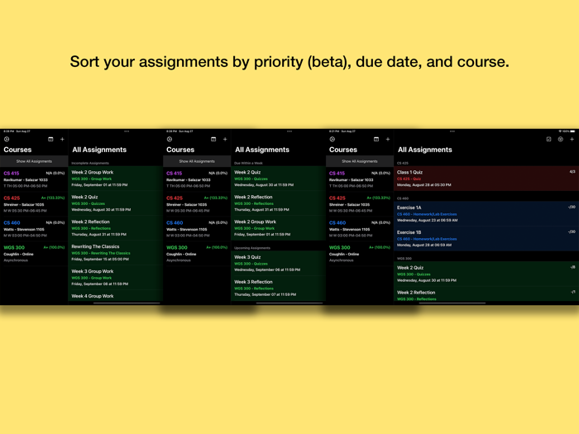Select the CS 425 course in the left screenshot
The height and width of the screenshot is (434, 579).
tap(34, 204)
